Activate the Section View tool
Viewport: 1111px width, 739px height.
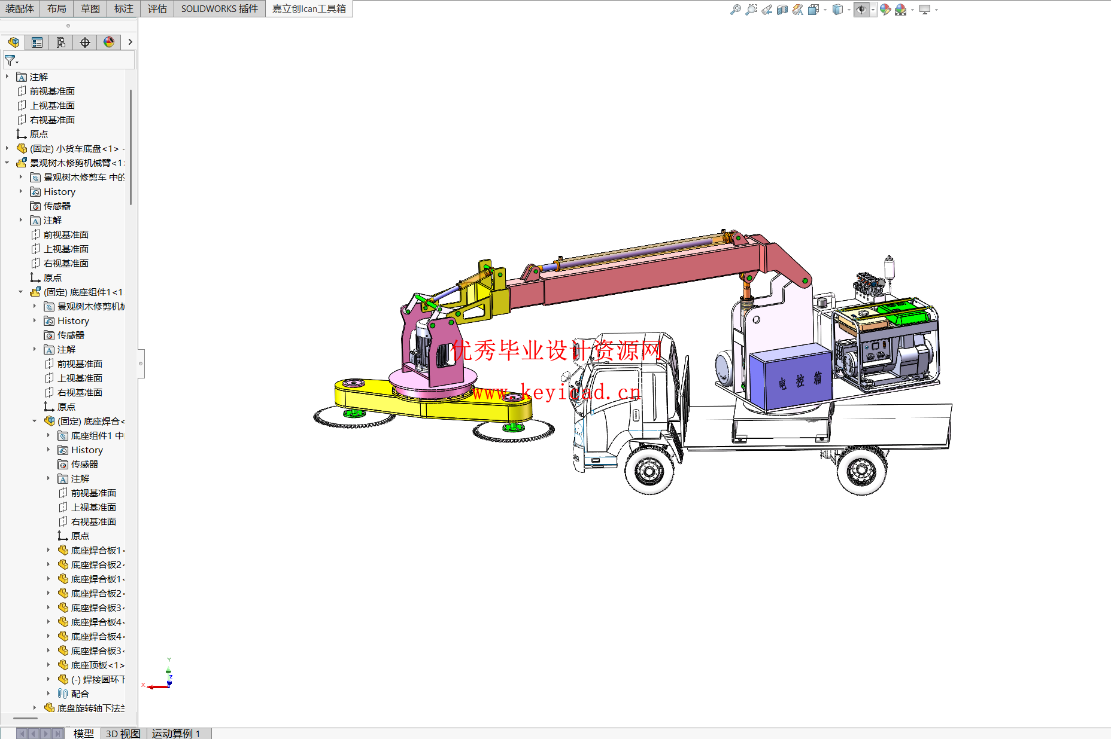click(x=782, y=10)
